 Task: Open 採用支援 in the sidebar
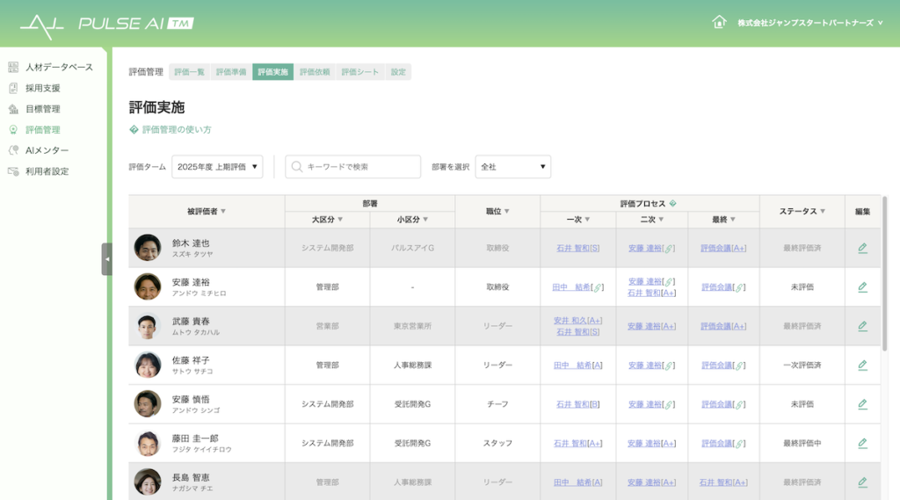pyautogui.click(x=42, y=88)
